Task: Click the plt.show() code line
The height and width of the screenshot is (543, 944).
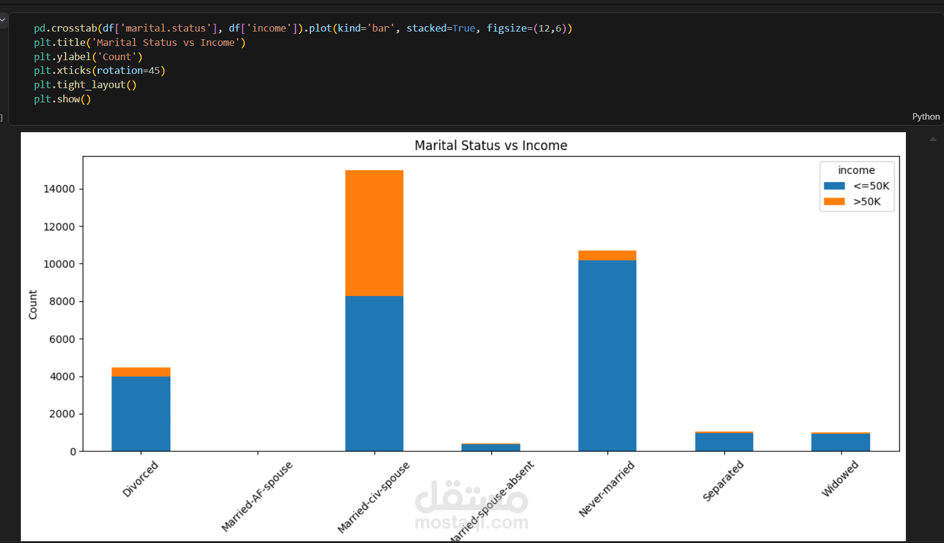Action: point(62,99)
